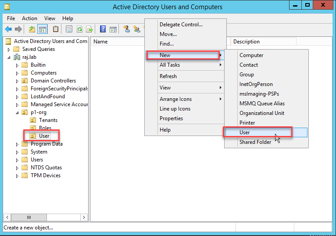The height and width of the screenshot is (236, 336).
Task: Expand the LostAndFound container
Action: pos(17,97)
